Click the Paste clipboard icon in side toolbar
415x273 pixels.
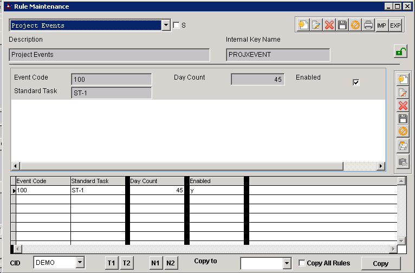403,161
